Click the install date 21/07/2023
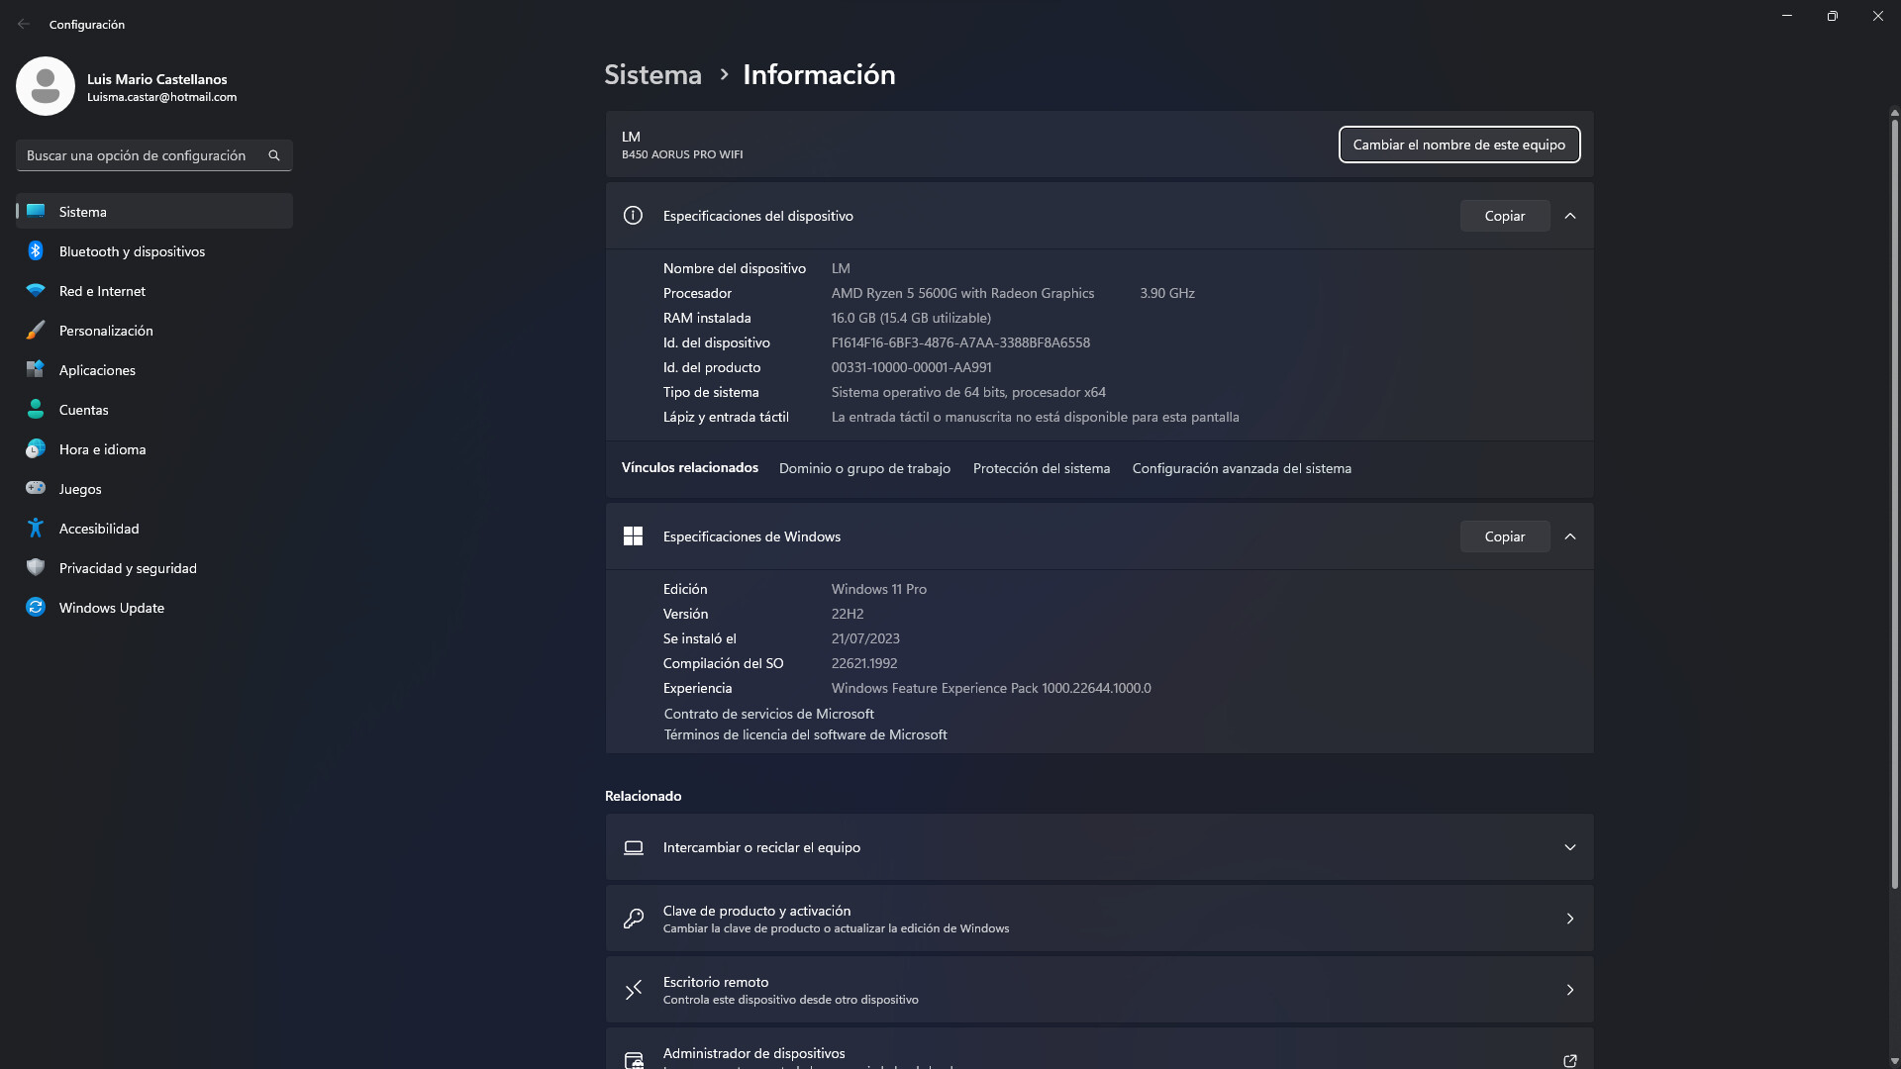 [865, 638]
